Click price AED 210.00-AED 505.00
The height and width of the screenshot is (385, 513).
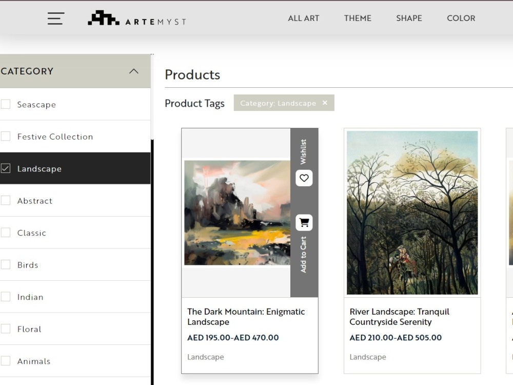(x=396, y=338)
